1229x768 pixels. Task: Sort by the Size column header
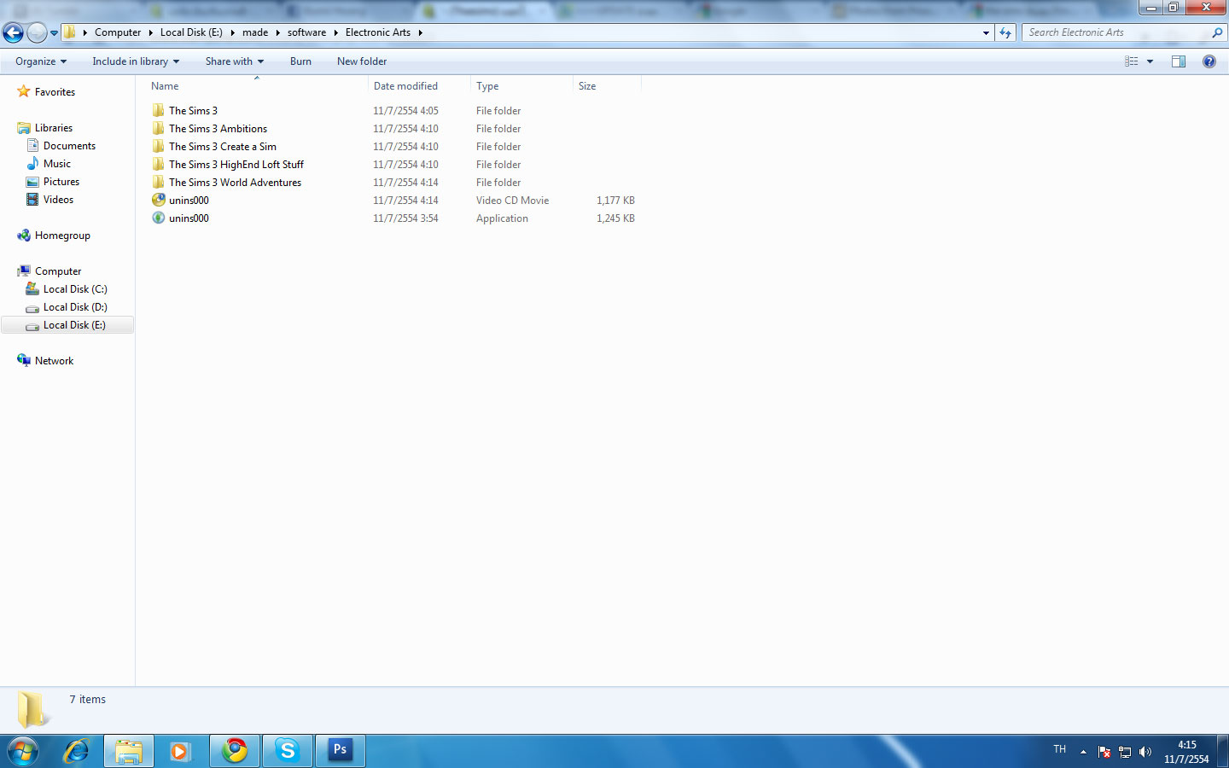(x=607, y=86)
